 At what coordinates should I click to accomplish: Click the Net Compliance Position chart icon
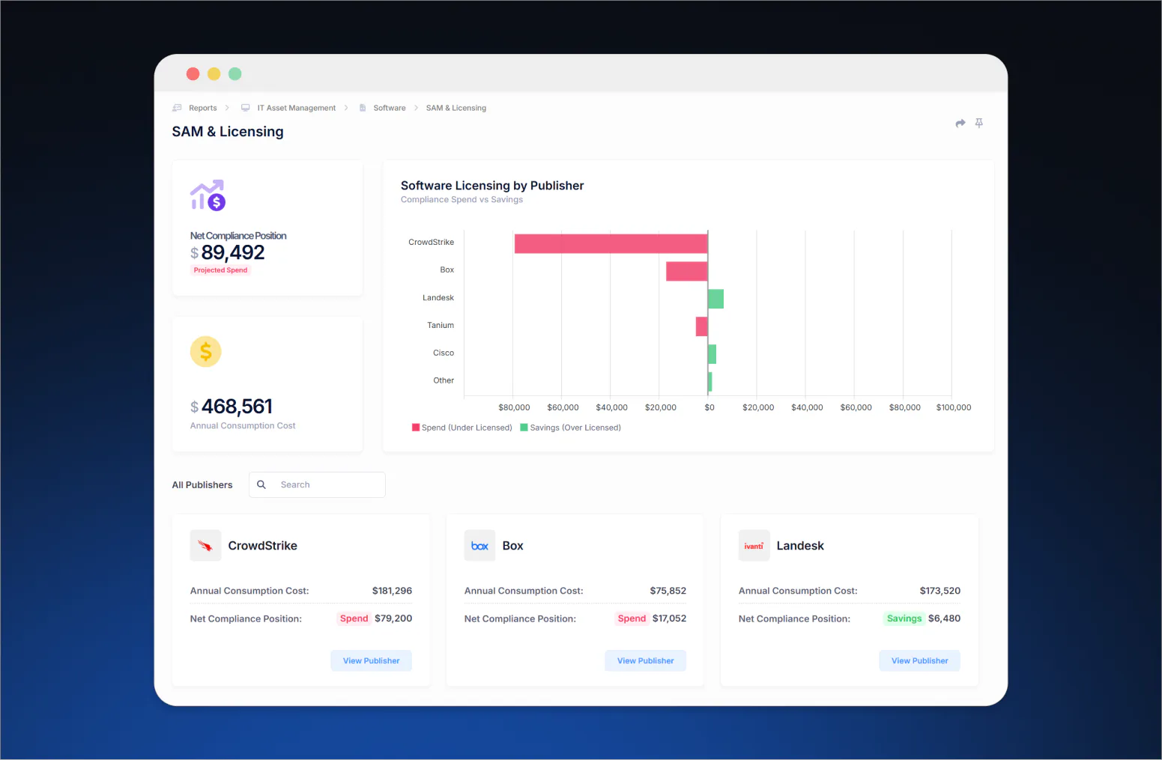(208, 195)
